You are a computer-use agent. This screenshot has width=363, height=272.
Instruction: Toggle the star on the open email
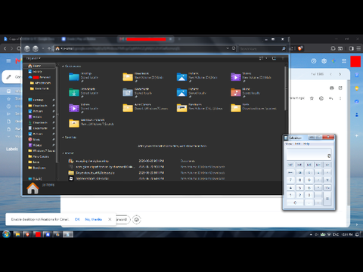click(312, 98)
